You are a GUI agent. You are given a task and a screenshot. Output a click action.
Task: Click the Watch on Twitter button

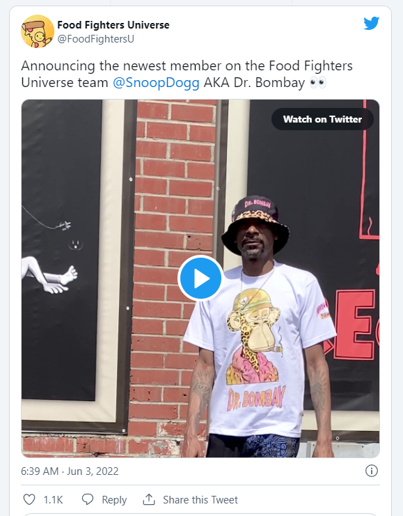(322, 119)
